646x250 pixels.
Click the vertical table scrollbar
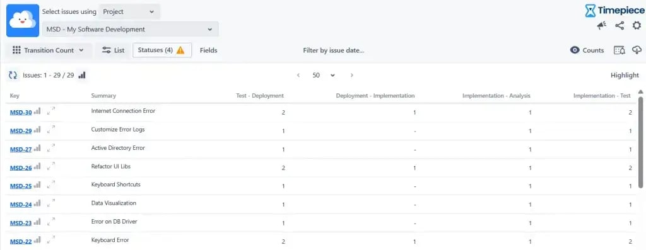641,142
